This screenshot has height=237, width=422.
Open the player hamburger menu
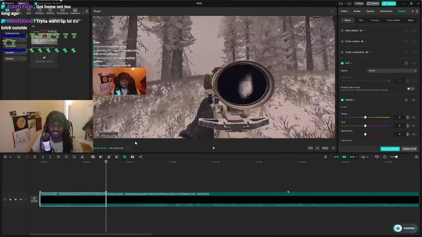point(332,11)
